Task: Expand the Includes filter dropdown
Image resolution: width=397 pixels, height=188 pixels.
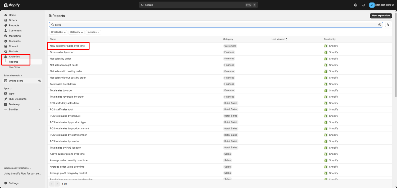Action: click(93, 32)
